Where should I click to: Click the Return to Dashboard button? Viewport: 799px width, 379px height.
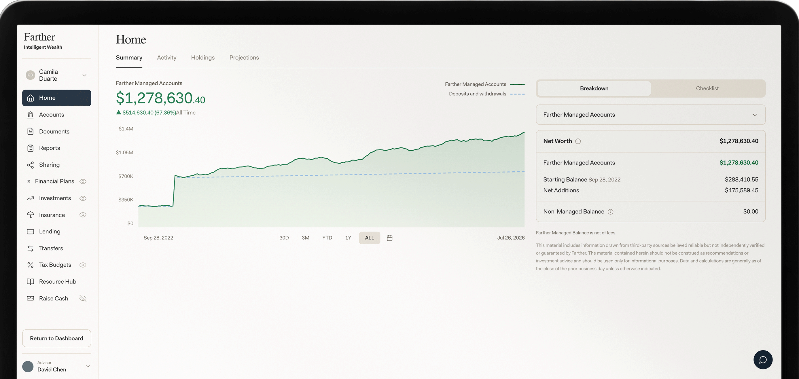(x=56, y=338)
